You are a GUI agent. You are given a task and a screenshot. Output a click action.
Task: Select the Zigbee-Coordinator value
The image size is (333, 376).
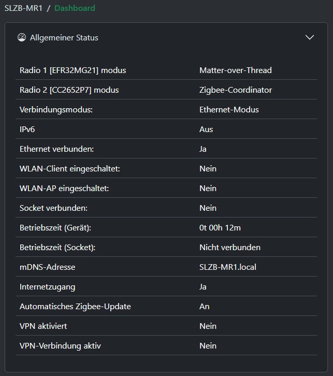point(236,90)
